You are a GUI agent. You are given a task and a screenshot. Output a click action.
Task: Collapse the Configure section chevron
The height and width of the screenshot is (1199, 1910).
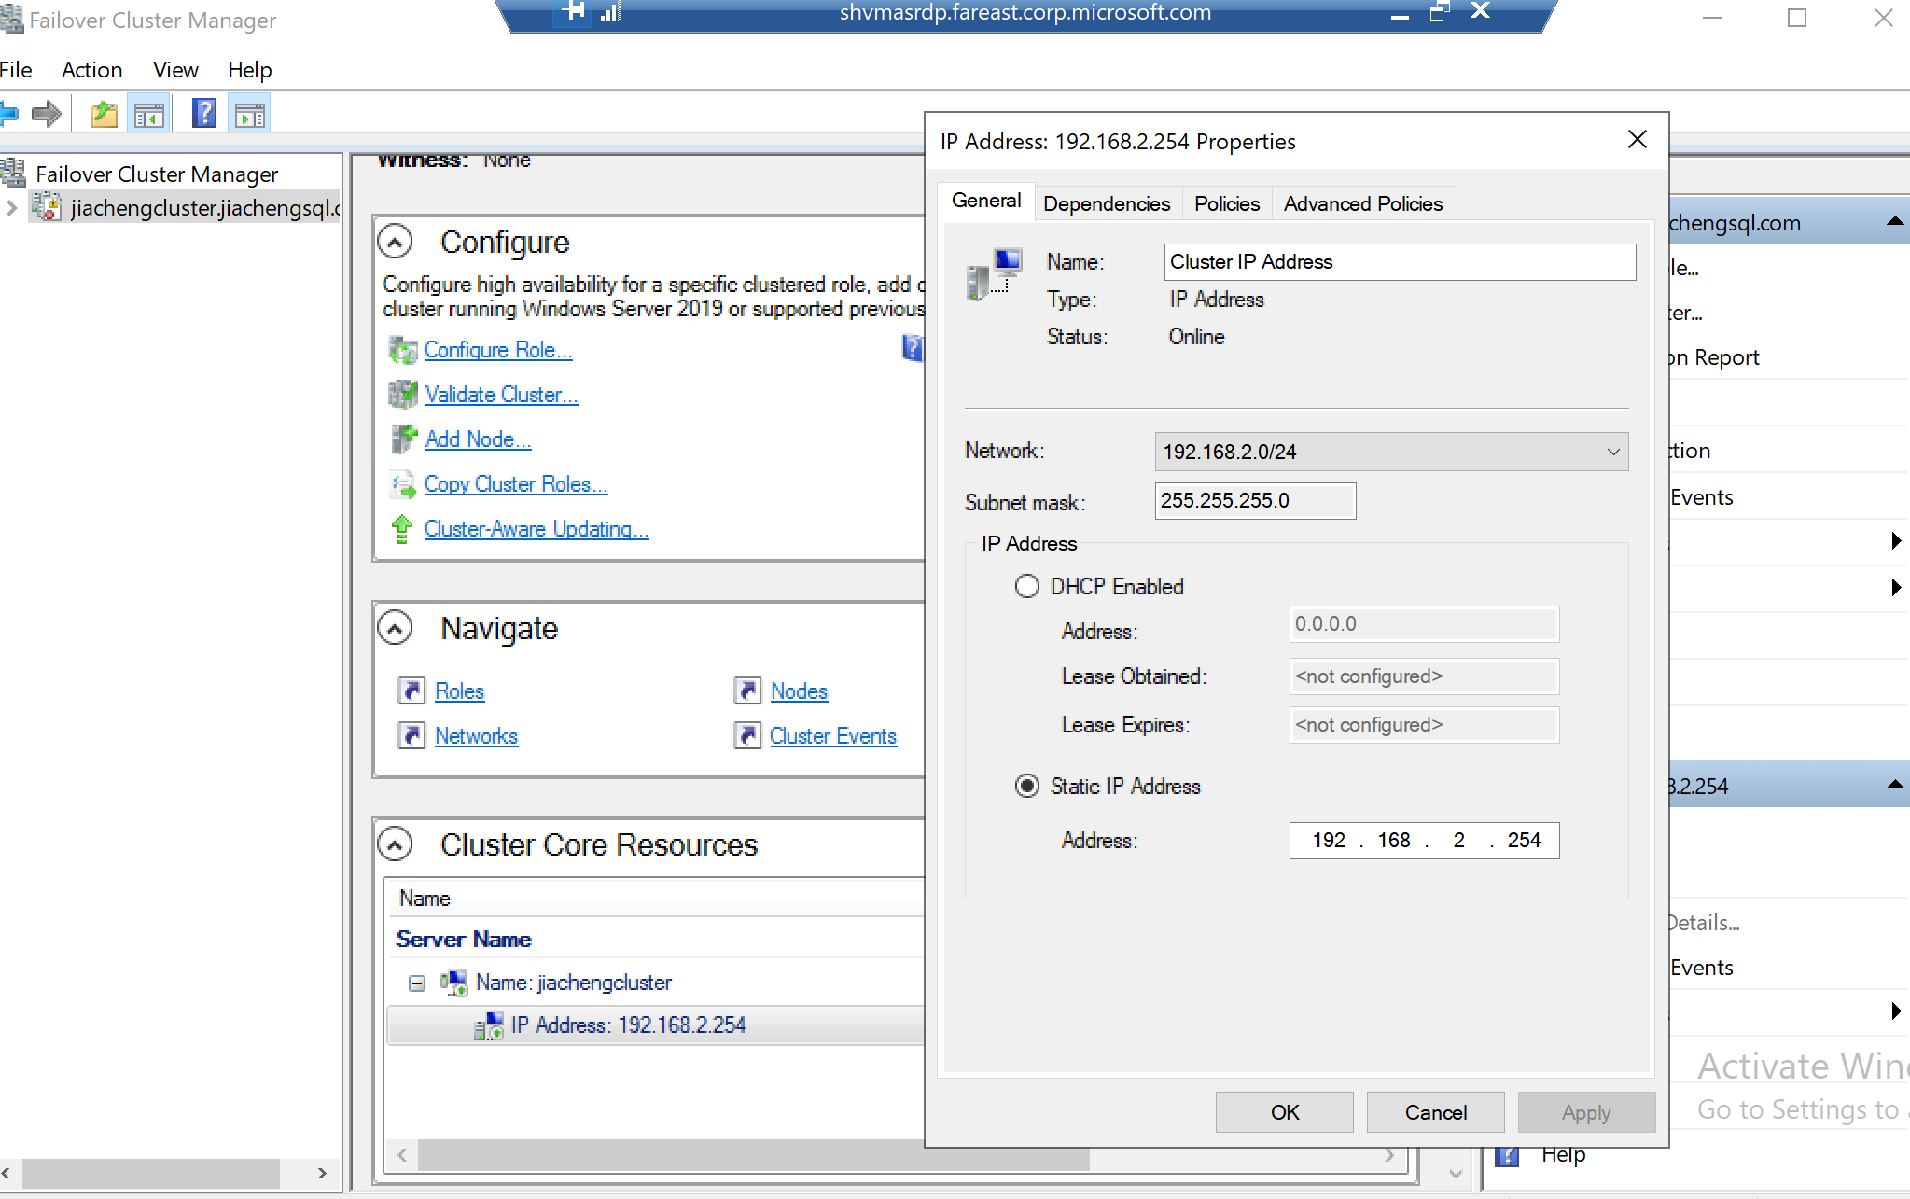click(x=395, y=243)
